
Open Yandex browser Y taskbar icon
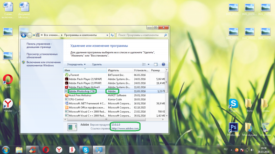pyautogui.click(x=59, y=150)
